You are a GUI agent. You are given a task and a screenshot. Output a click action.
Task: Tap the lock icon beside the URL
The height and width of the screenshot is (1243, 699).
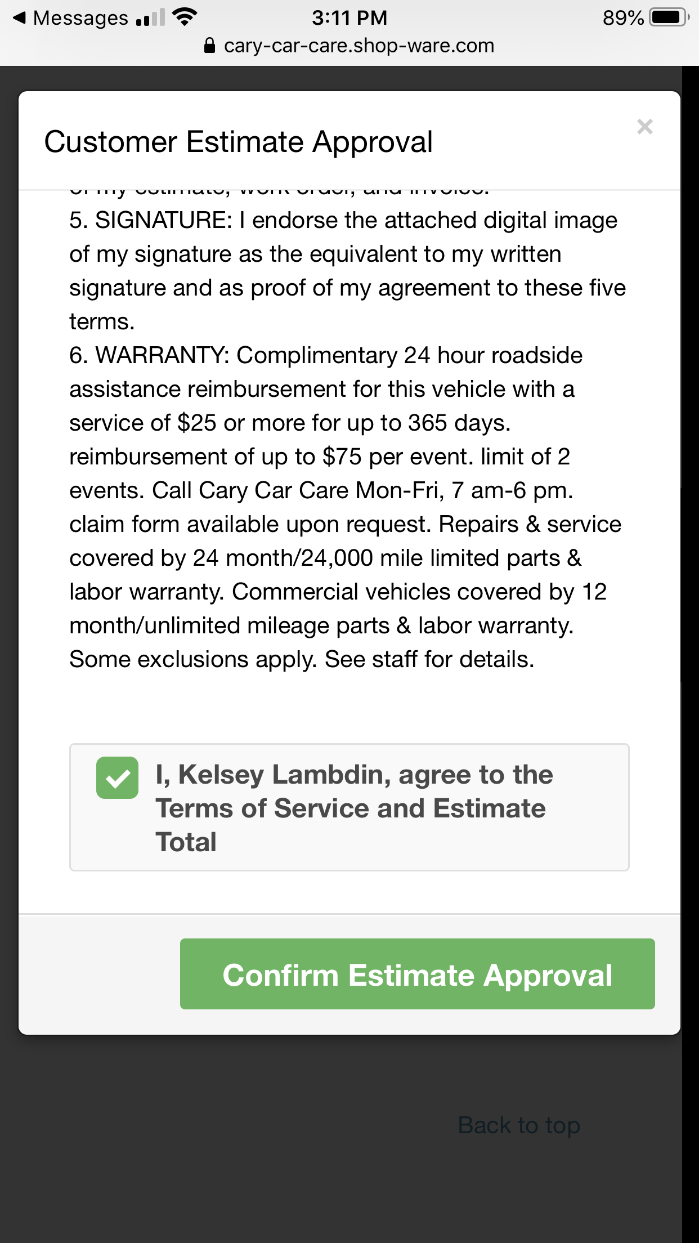coord(209,45)
